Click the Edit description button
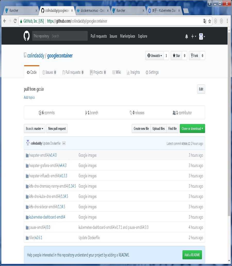Screen dimensions: 232x266 (201, 89)
